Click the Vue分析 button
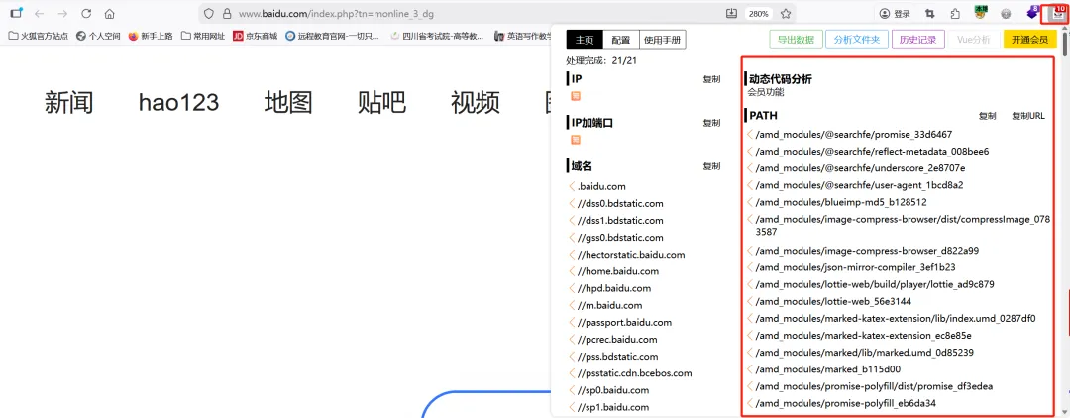This screenshot has height=418, width=1070. pyautogui.click(x=973, y=40)
